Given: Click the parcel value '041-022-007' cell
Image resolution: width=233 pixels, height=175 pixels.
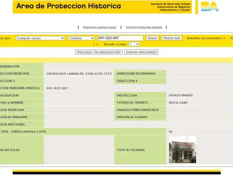Looking at the screenshot, I should [x=57, y=88].
